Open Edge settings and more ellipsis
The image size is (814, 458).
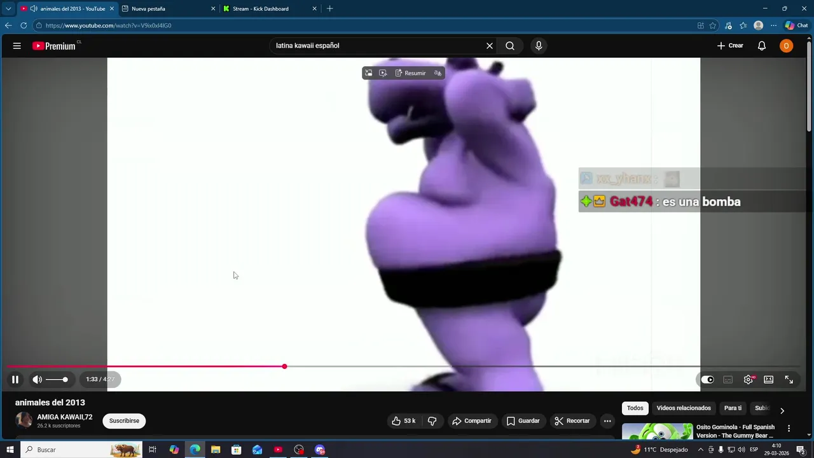773,25
